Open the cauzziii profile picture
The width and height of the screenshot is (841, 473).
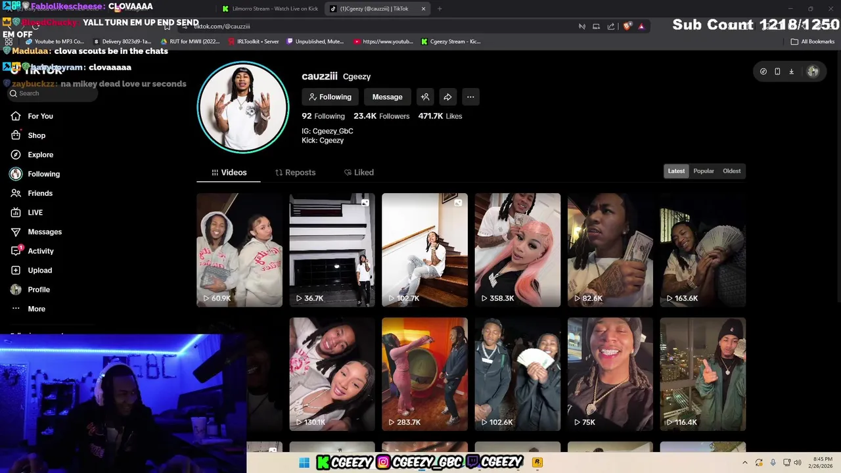tap(243, 107)
